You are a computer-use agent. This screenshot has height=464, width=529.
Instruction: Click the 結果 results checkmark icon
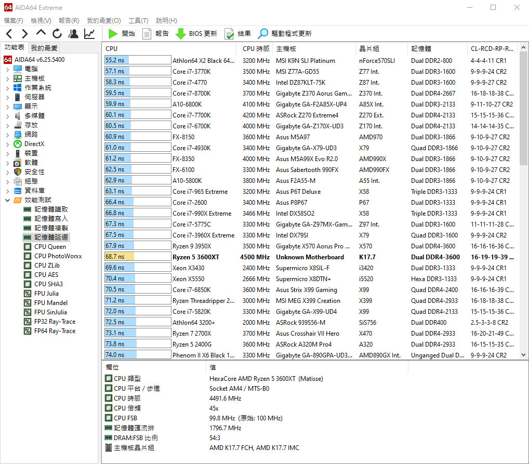(229, 33)
